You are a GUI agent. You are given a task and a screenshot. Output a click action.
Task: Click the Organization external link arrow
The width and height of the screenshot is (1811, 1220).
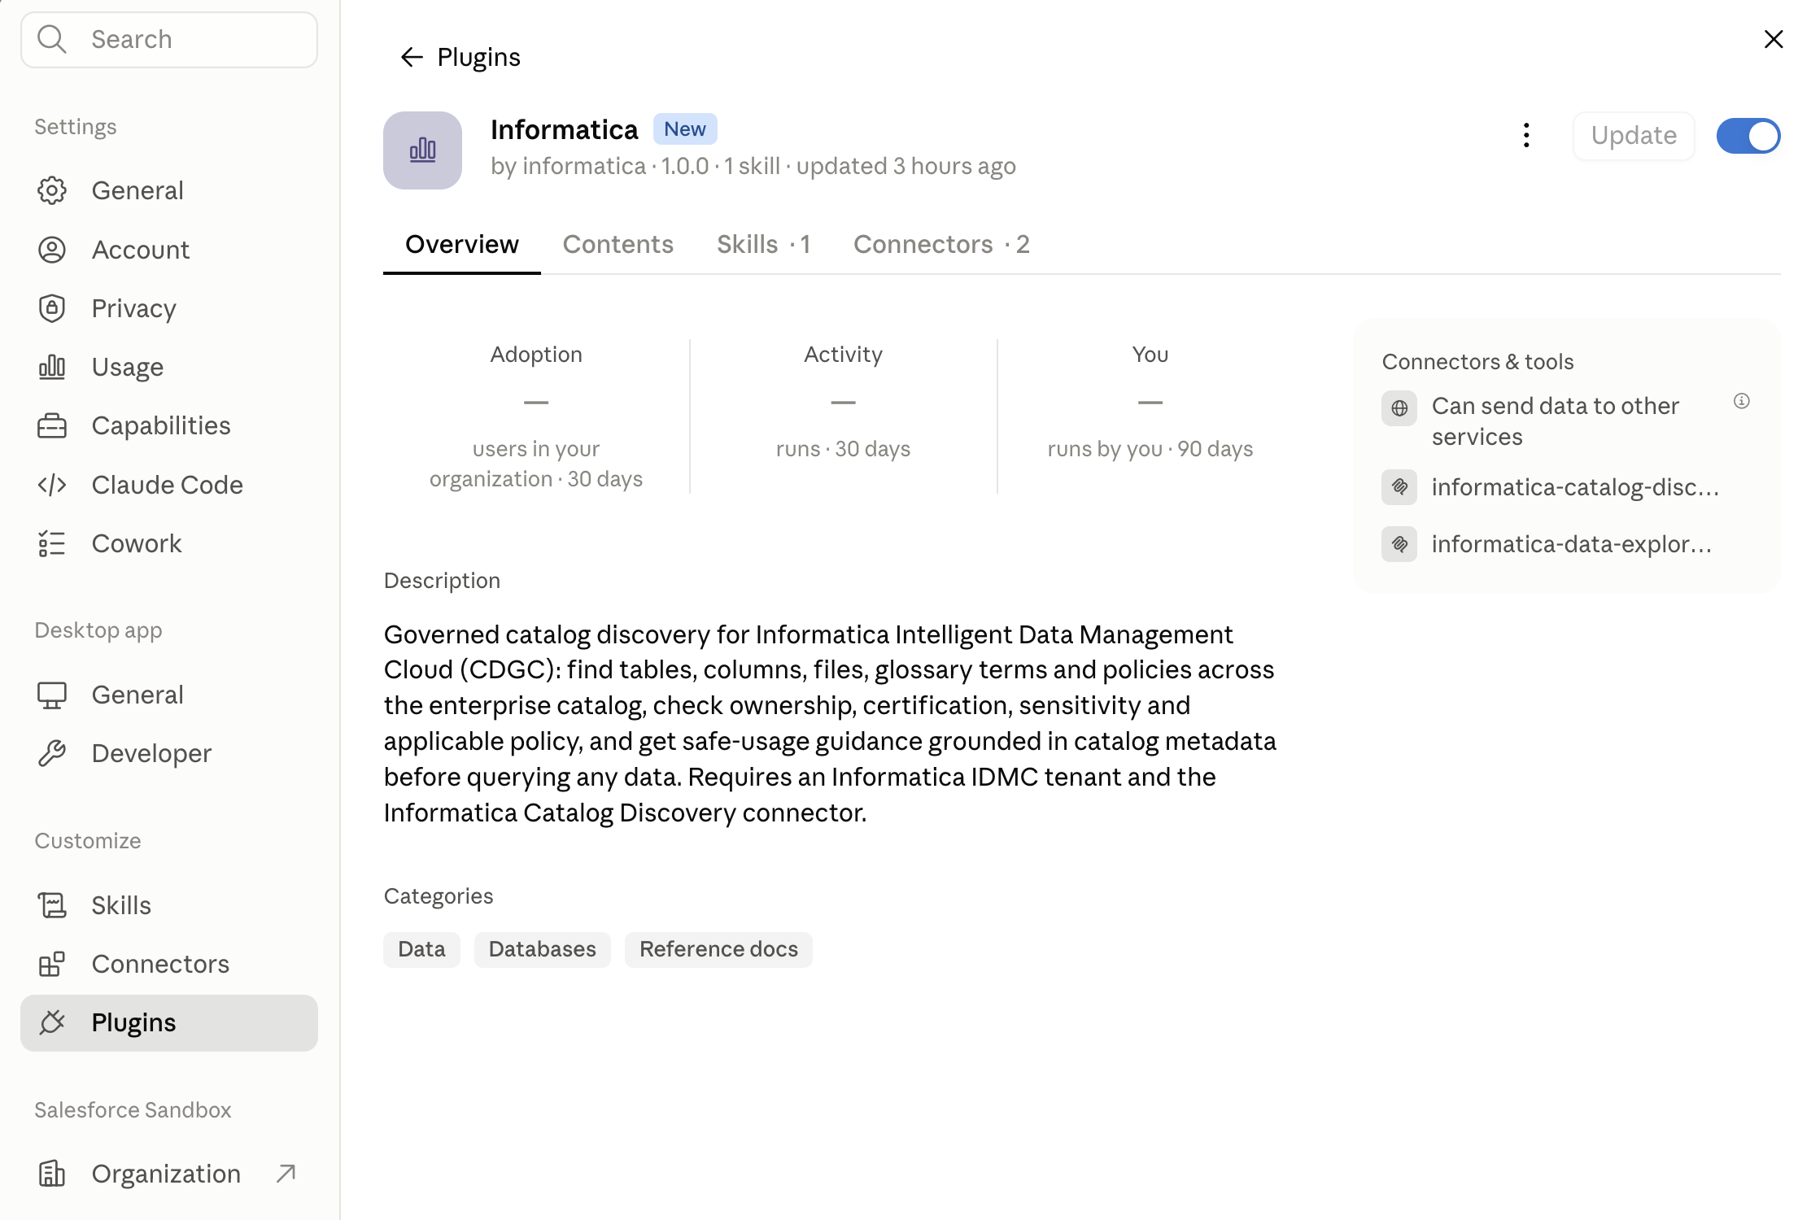tap(286, 1173)
